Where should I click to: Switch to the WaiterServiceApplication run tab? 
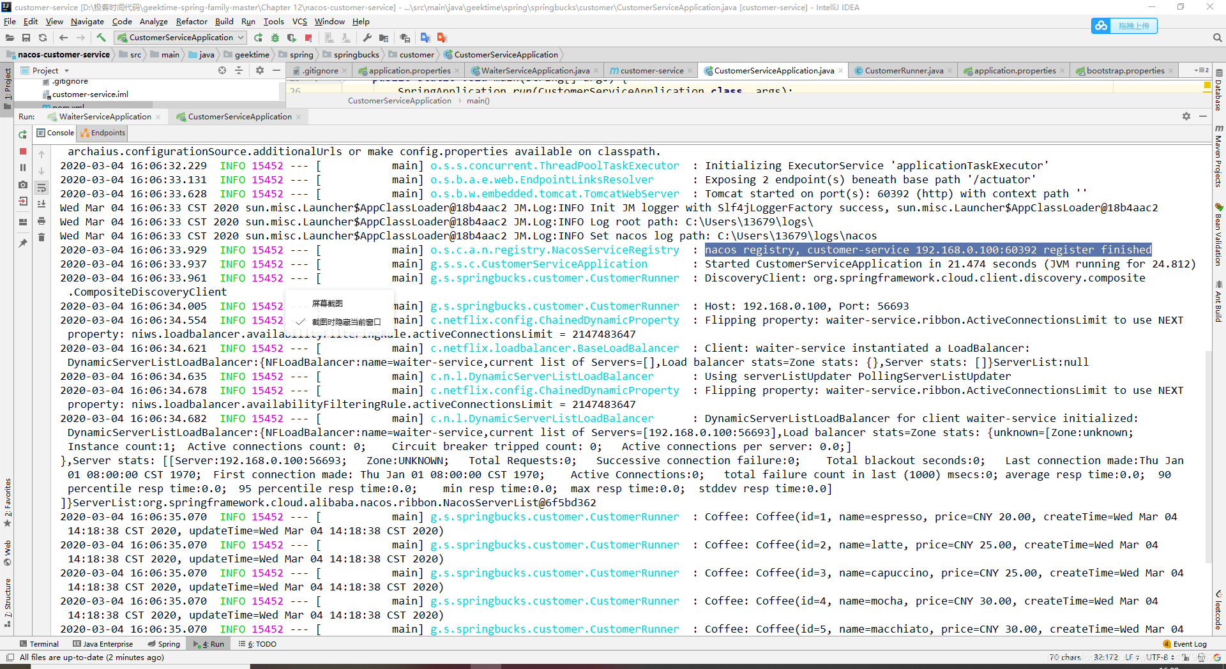pyautogui.click(x=105, y=117)
